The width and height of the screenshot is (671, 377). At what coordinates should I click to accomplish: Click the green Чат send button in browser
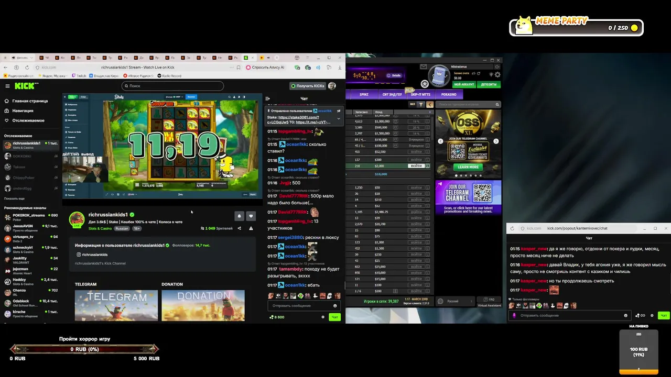tap(334, 317)
